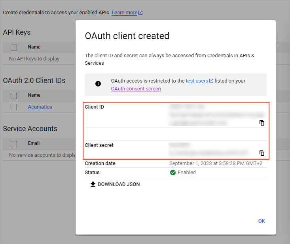
Task: Open the Acumatica client ID entry
Action: pos(40,107)
